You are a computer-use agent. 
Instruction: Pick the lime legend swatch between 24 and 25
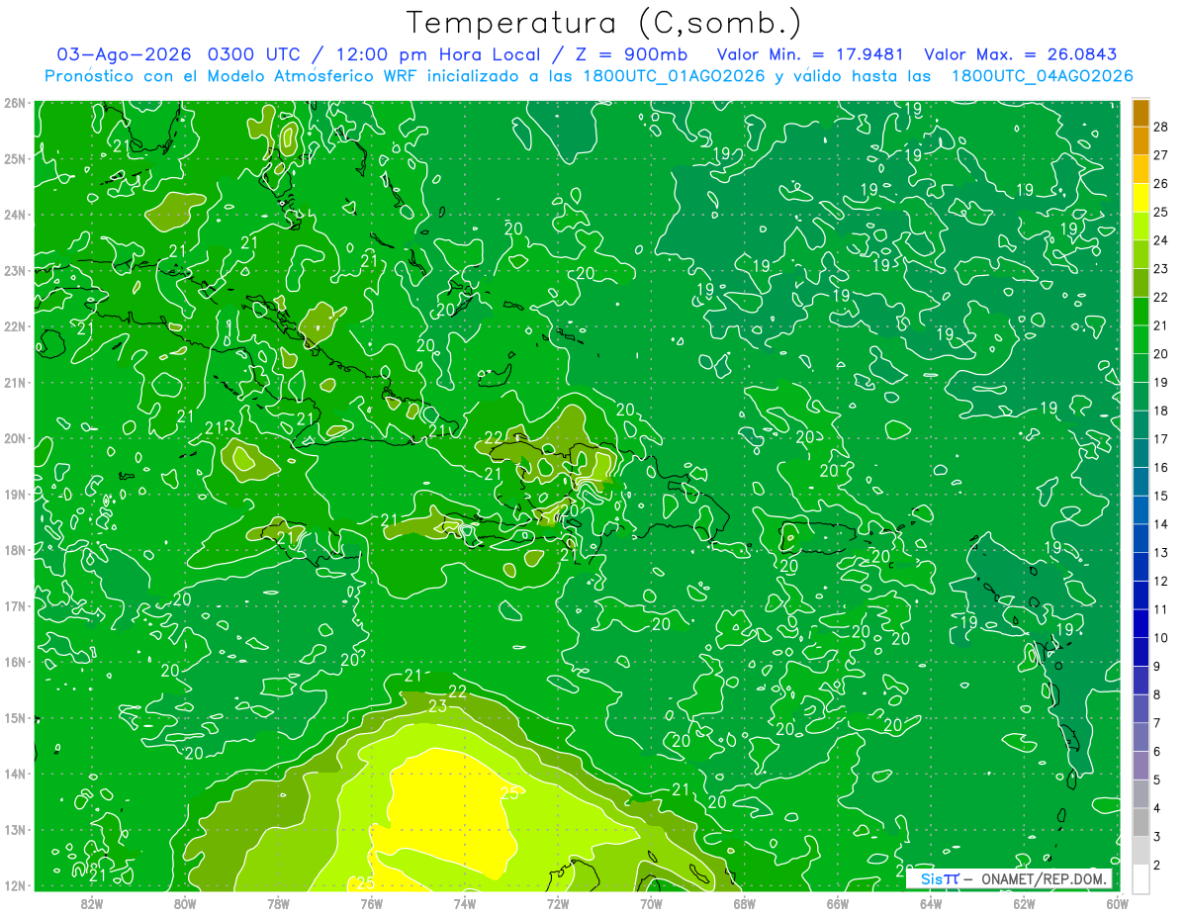(1141, 227)
